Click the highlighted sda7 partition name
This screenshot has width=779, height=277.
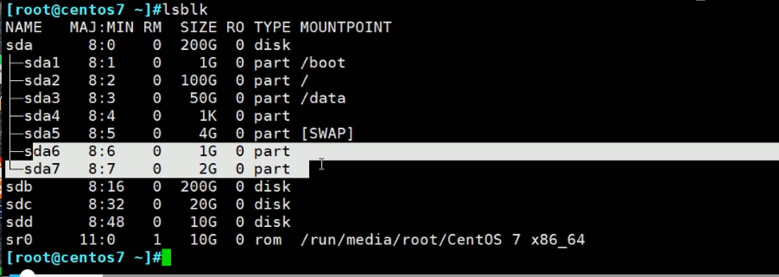[x=42, y=169]
